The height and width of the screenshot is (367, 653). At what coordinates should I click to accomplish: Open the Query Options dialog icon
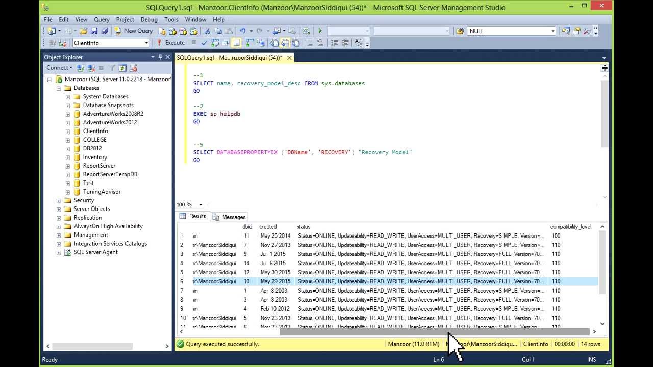tap(226, 43)
